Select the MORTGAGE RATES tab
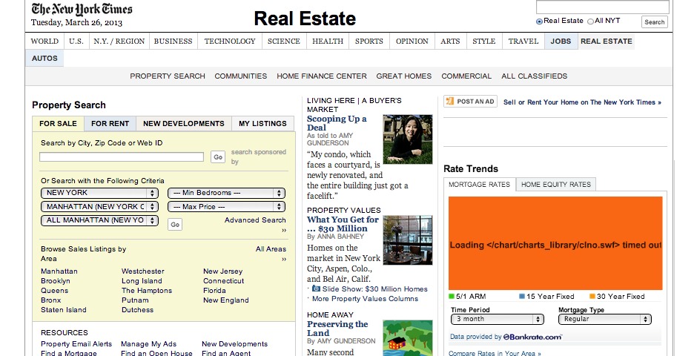 click(x=480, y=185)
